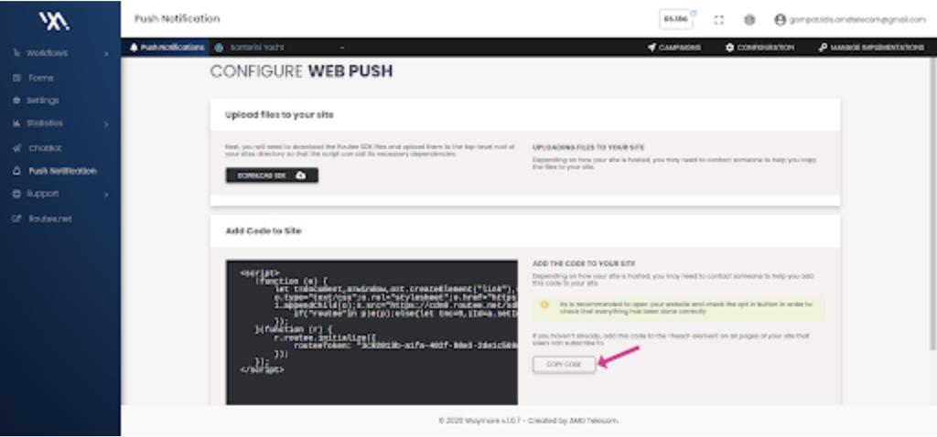This screenshot has height=437, width=937.
Task: Click the 'Upload files to your site' title
Action: click(279, 114)
